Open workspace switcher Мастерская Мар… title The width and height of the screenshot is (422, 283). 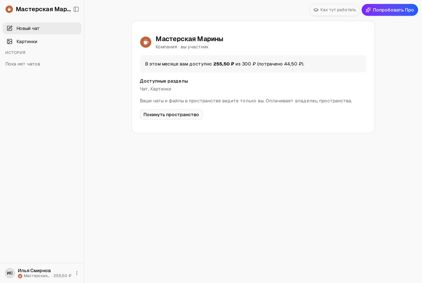[x=43, y=9]
